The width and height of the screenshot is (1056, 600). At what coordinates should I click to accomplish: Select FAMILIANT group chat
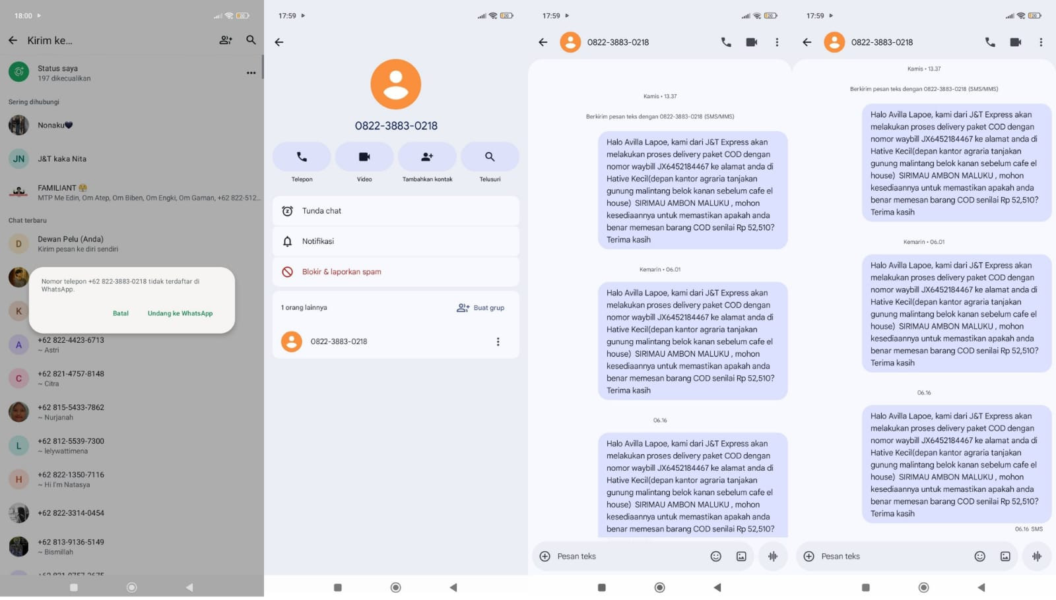coord(132,193)
